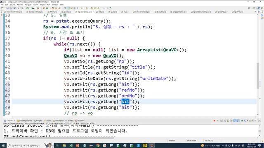Image resolution: width=264 pixels, height=148 pixels.
Task: Click the New file toolbar icon
Action: click(x=2, y=8)
